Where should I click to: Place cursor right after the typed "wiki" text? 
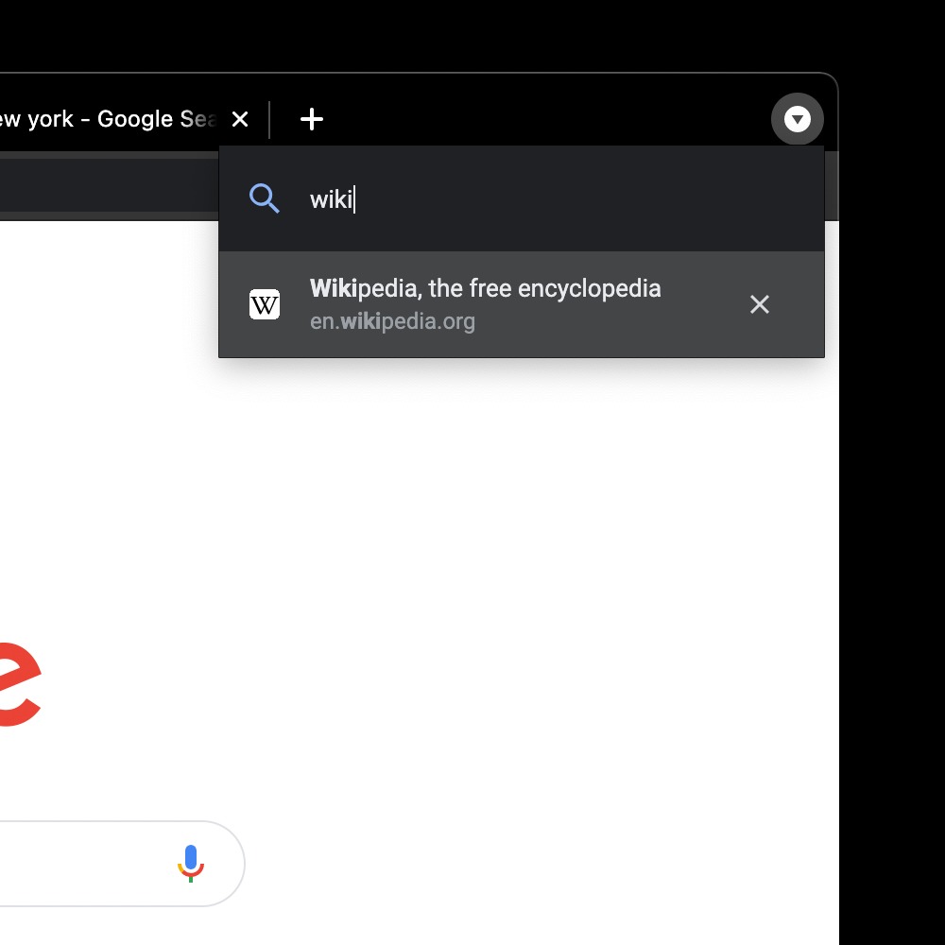click(354, 199)
